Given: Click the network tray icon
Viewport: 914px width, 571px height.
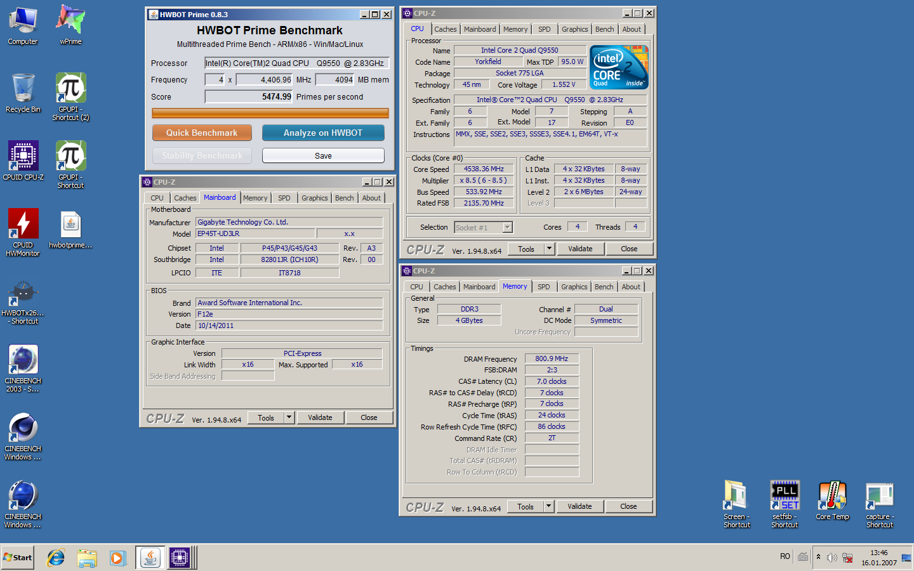Looking at the screenshot, I should click(847, 558).
